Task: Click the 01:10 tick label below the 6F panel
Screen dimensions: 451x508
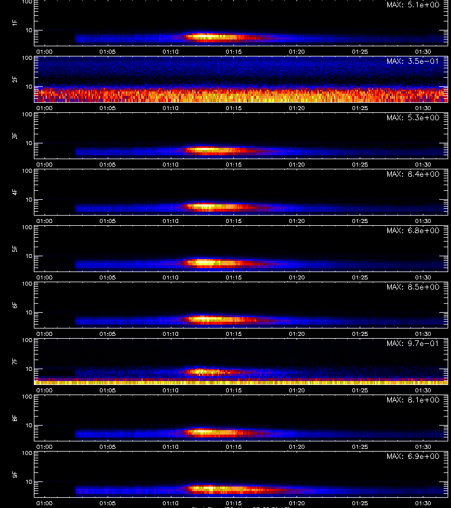Action: point(170,334)
